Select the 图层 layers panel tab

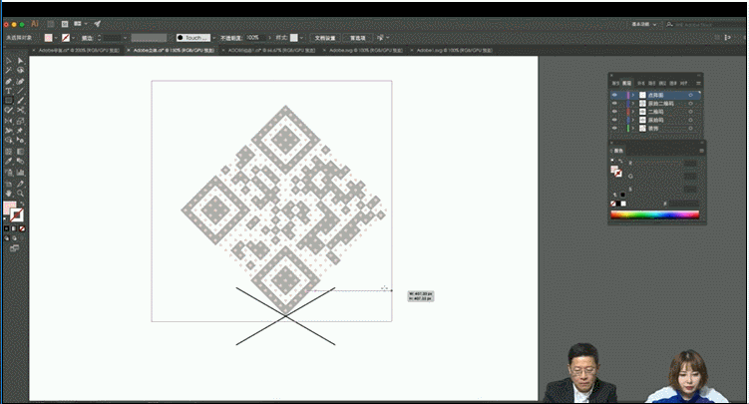click(x=626, y=83)
